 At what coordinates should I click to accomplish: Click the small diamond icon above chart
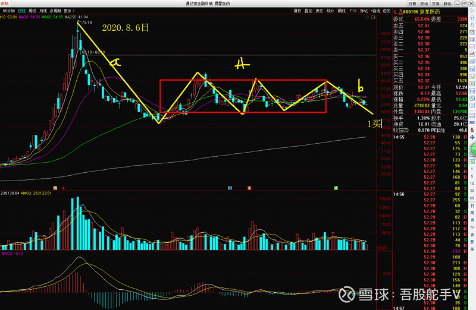pyautogui.click(x=367, y=17)
